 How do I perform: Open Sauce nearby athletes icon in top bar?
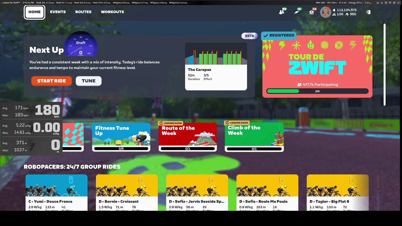tap(382, 3)
